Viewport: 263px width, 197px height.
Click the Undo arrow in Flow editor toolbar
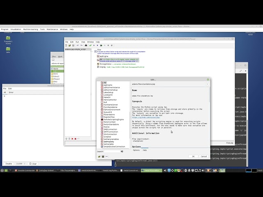pos(78,46)
